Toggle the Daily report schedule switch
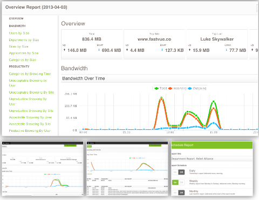Screen dimensions: 259x200 [179, 172]
